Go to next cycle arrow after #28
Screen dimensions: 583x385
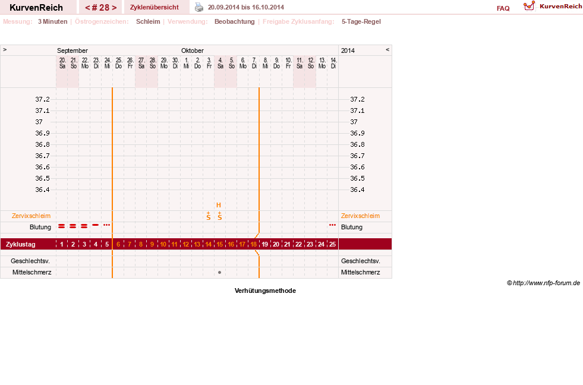[114, 8]
